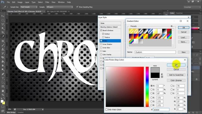The image size is (202, 114).
Task: Open the Window menu
Action: 61,2
